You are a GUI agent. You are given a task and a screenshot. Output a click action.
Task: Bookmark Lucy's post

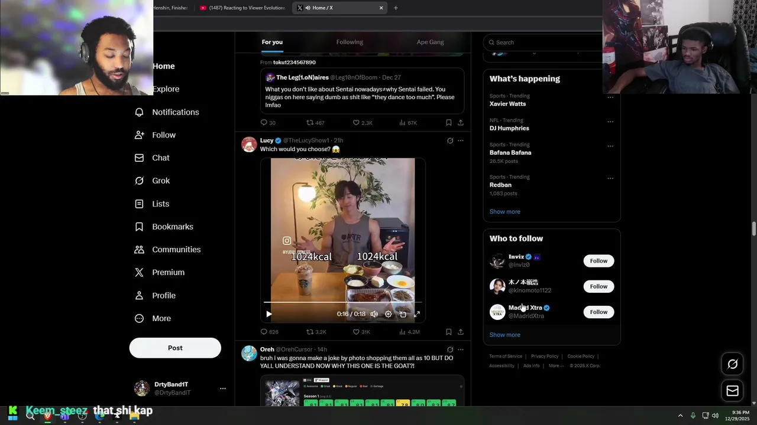tap(448, 332)
